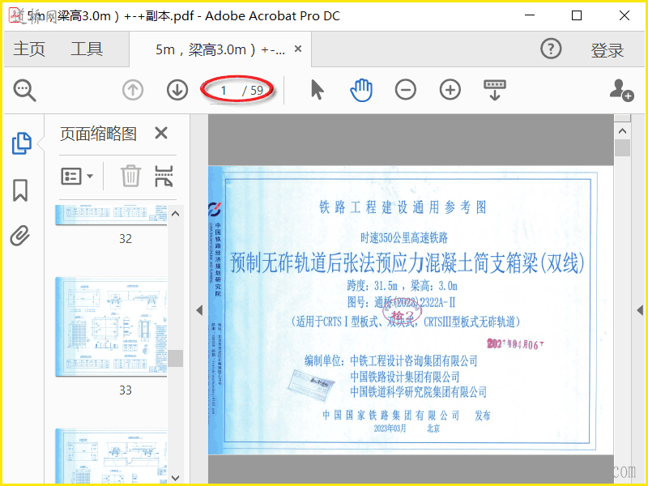The height and width of the screenshot is (486, 648).
Task: Select the open document tab 5m，梁高3.0m
Action: [220, 49]
